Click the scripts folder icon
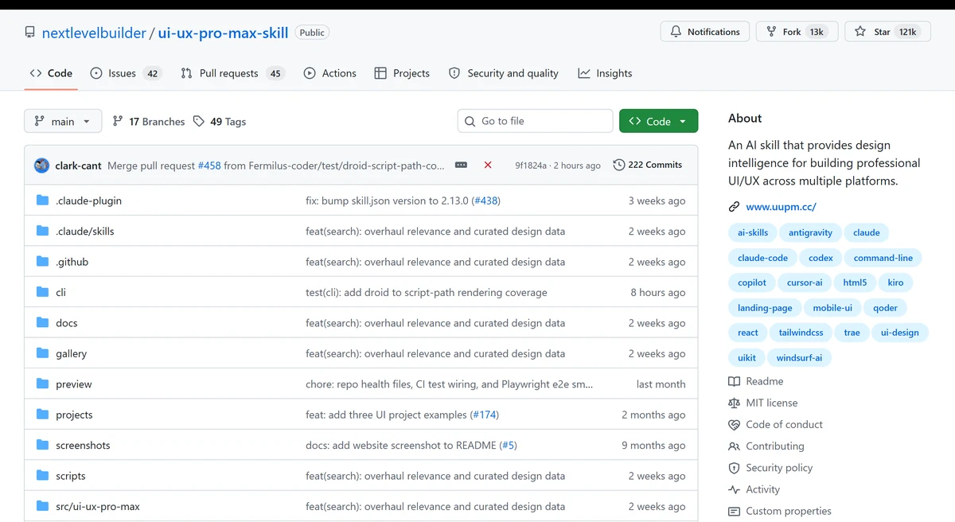Viewport: 955px width, 522px height. 43,476
